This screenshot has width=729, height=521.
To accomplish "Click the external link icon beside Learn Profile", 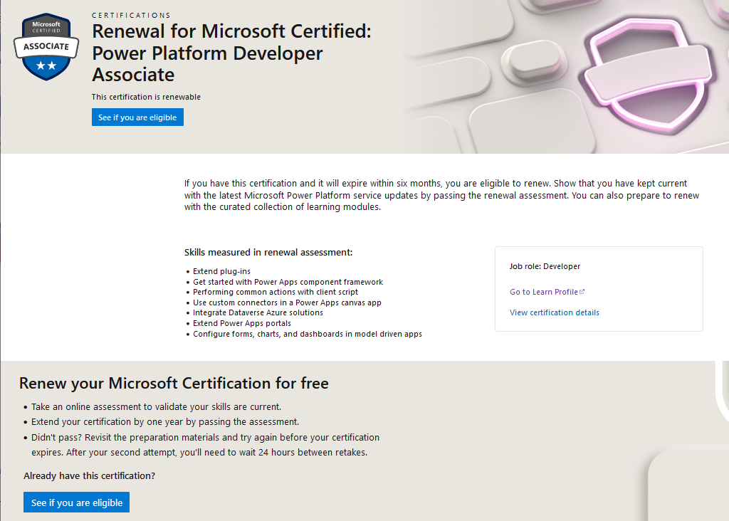I will (x=582, y=291).
